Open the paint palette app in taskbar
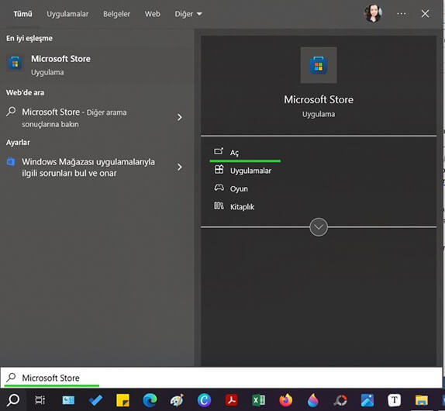This screenshot has width=445, height=411. pos(177,400)
